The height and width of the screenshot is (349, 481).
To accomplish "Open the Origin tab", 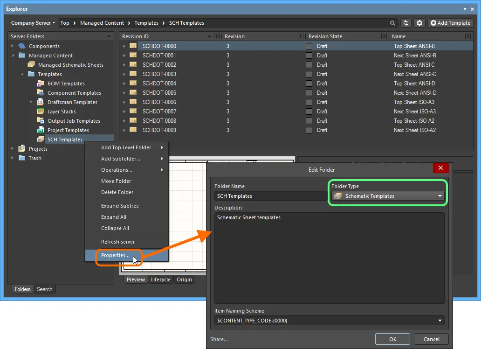I will (x=184, y=279).
